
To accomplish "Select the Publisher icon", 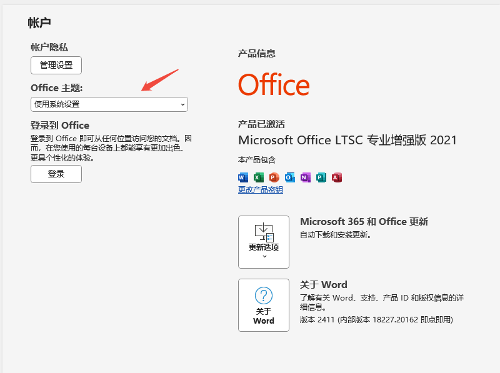I will [320, 177].
